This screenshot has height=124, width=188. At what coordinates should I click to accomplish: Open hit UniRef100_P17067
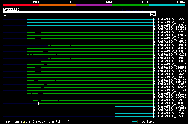tap(172, 35)
